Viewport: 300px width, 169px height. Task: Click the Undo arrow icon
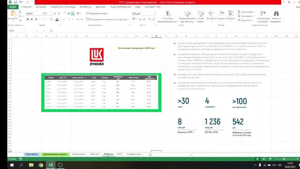21,2
